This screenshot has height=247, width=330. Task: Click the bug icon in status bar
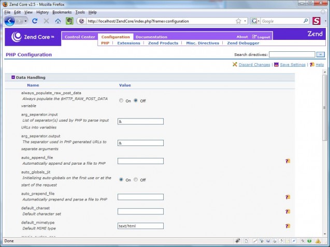[x=237, y=241]
